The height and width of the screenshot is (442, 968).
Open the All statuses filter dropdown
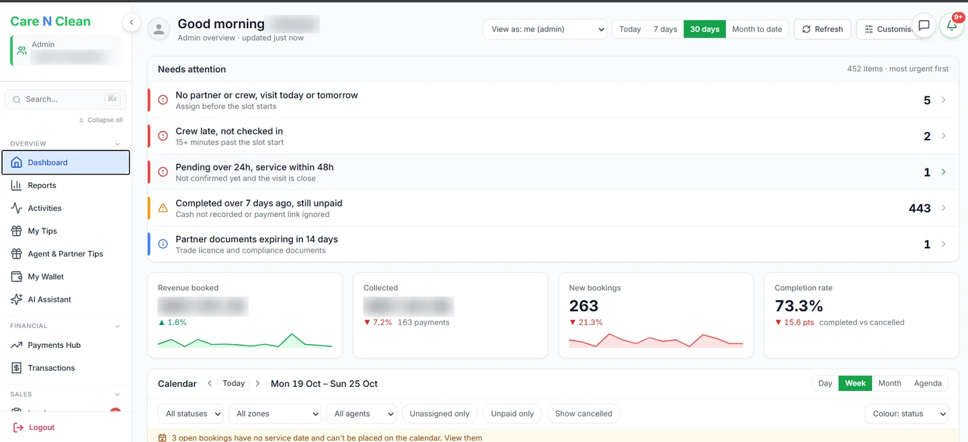tap(191, 414)
